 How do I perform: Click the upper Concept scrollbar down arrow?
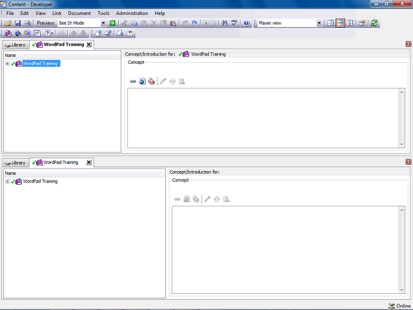pos(401,145)
